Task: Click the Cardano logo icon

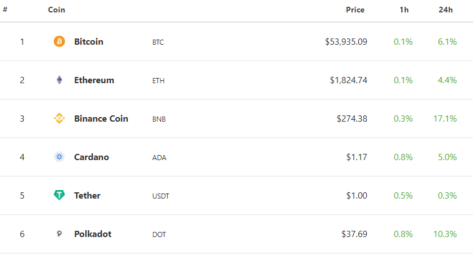Action: 59,157
